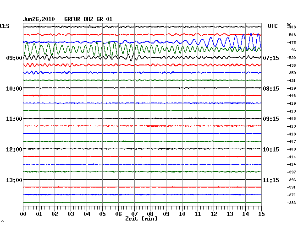Click minute tick label 13 on x-axis

click(x=230, y=214)
